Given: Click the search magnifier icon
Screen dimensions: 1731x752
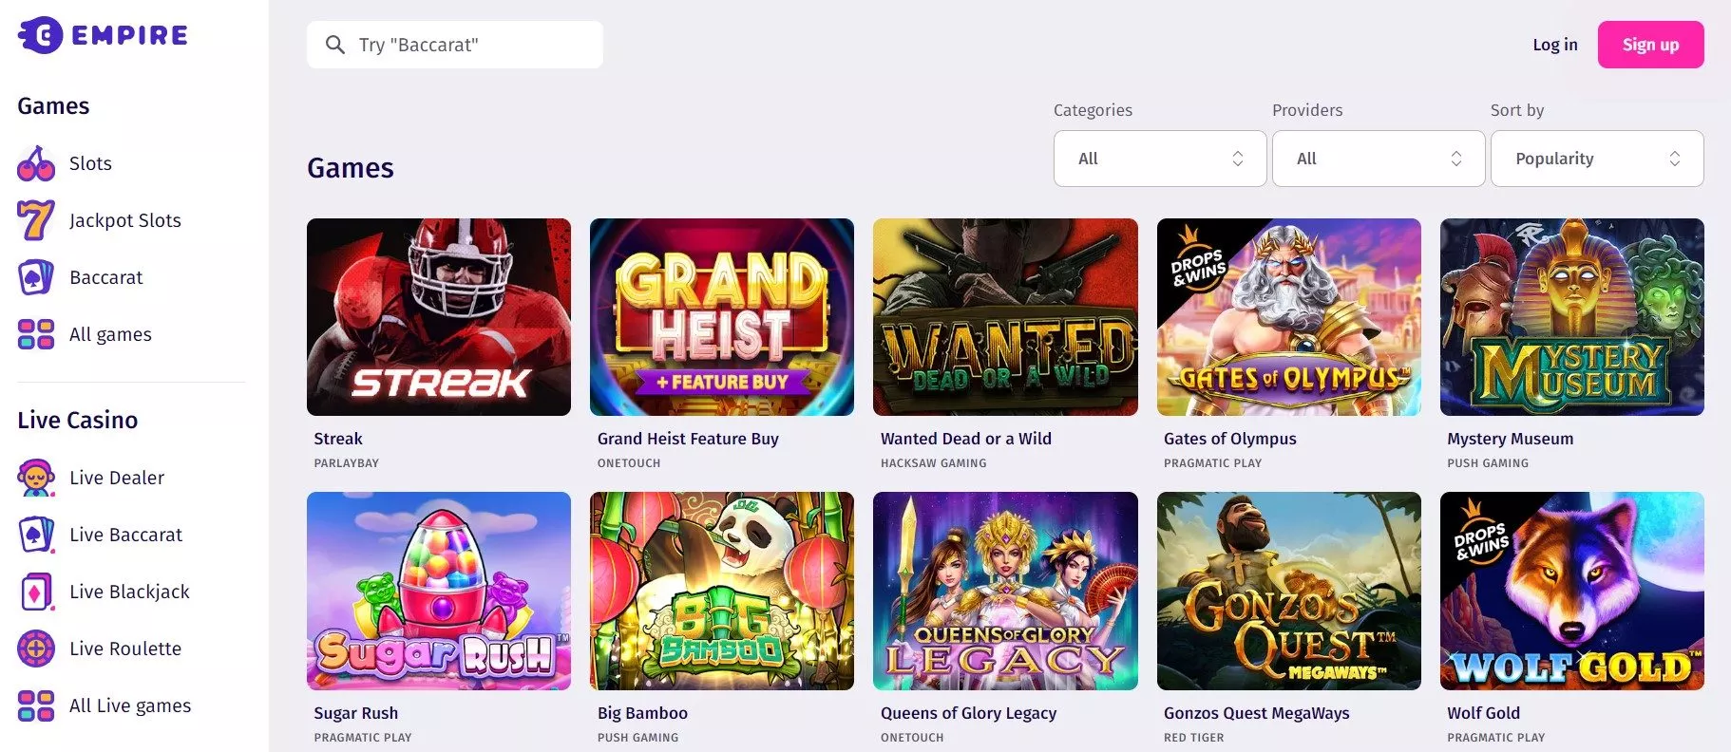Looking at the screenshot, I should (x=334, y=45).
